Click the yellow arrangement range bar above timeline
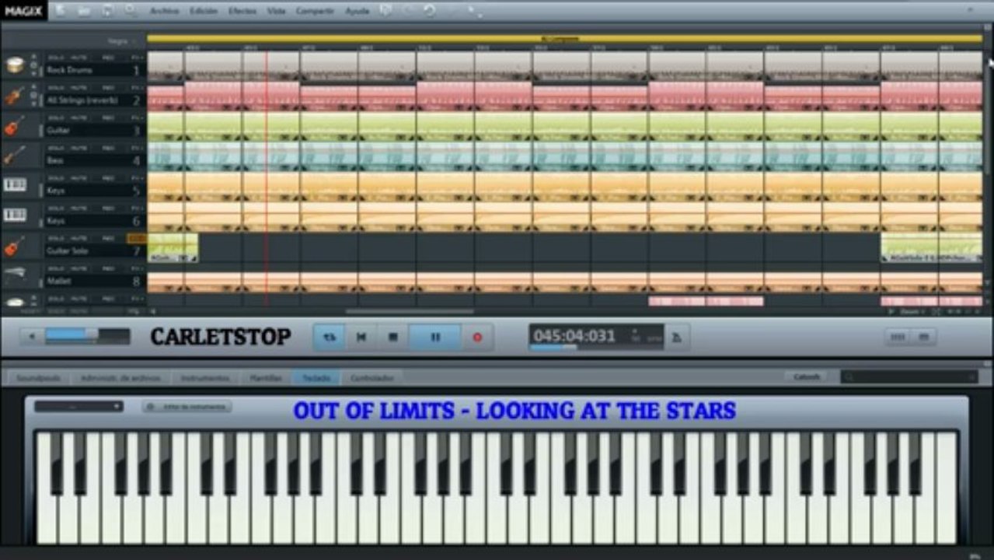This screenshot has width=994, height=560. [564, 37]
